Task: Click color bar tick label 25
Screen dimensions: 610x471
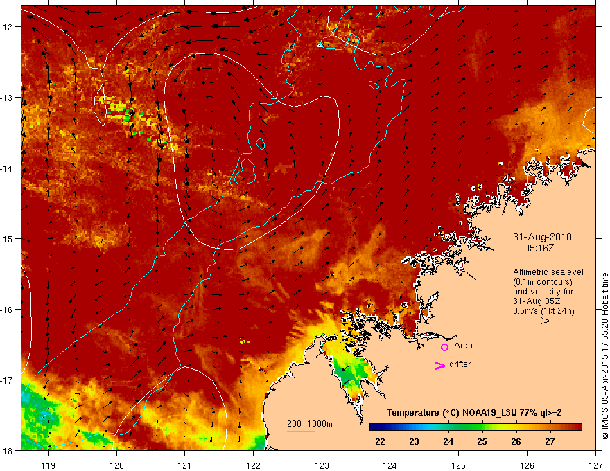Action: click(x=482, y=441)
